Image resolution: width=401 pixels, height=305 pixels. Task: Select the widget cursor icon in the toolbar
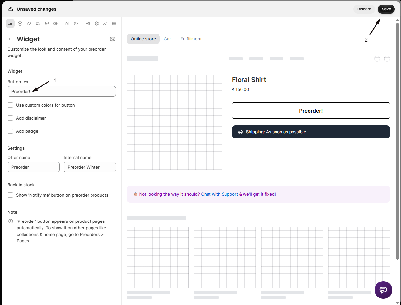tap(10, 23)
